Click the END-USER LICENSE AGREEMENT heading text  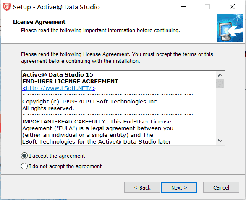(x=70, y=82)
